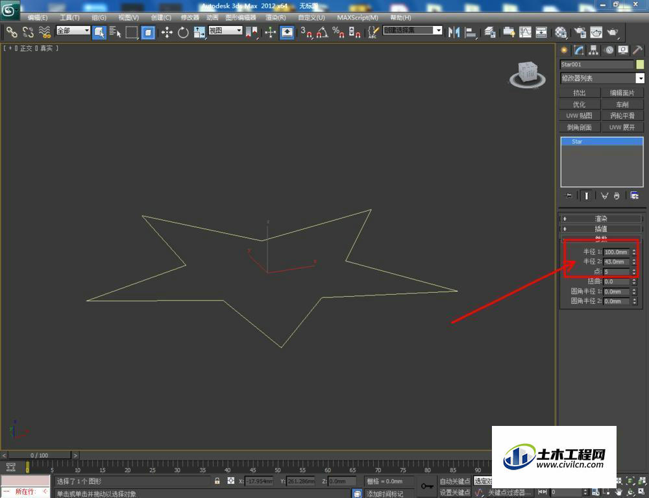Toggle the Spinner Snap button

click(355, 32)
